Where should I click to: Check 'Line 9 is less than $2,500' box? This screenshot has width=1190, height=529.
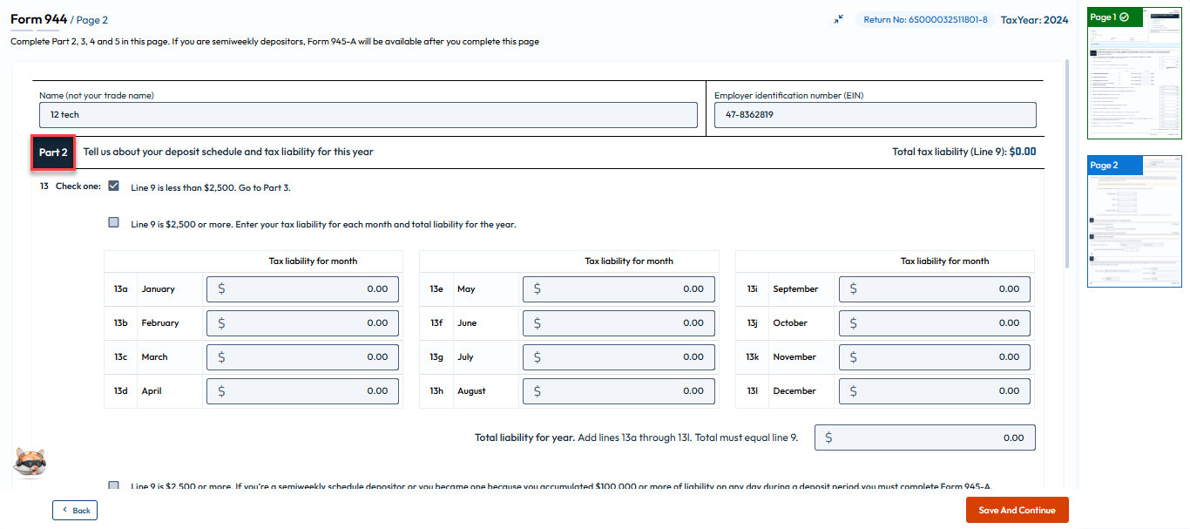113,186
